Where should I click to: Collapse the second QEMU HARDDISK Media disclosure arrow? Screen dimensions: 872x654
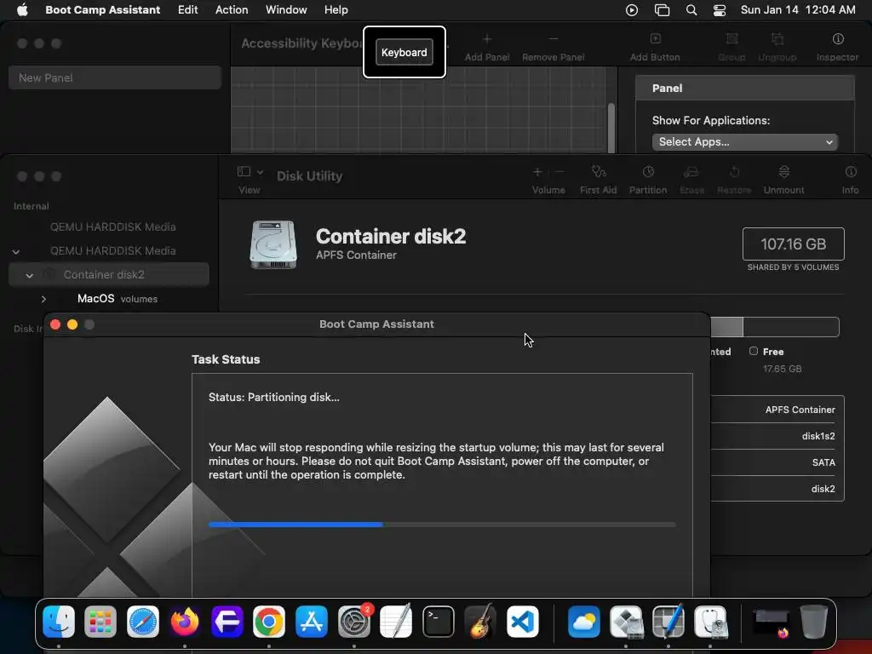point(16,251)
